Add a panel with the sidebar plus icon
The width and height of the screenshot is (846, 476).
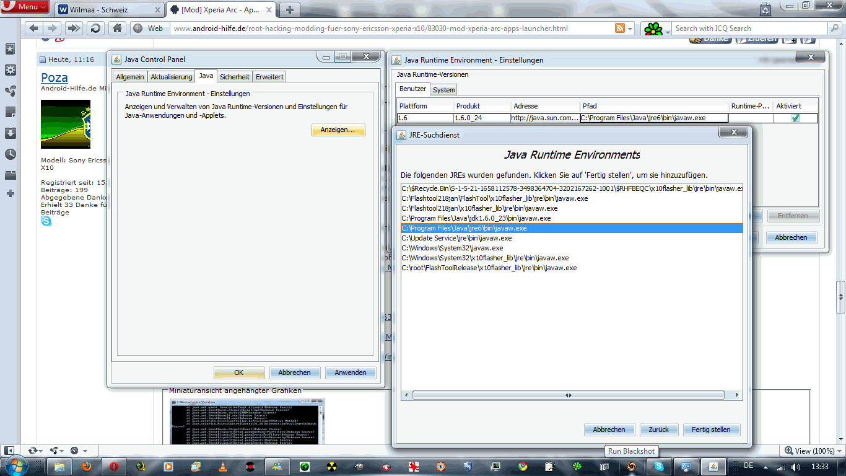coord(10,193)
